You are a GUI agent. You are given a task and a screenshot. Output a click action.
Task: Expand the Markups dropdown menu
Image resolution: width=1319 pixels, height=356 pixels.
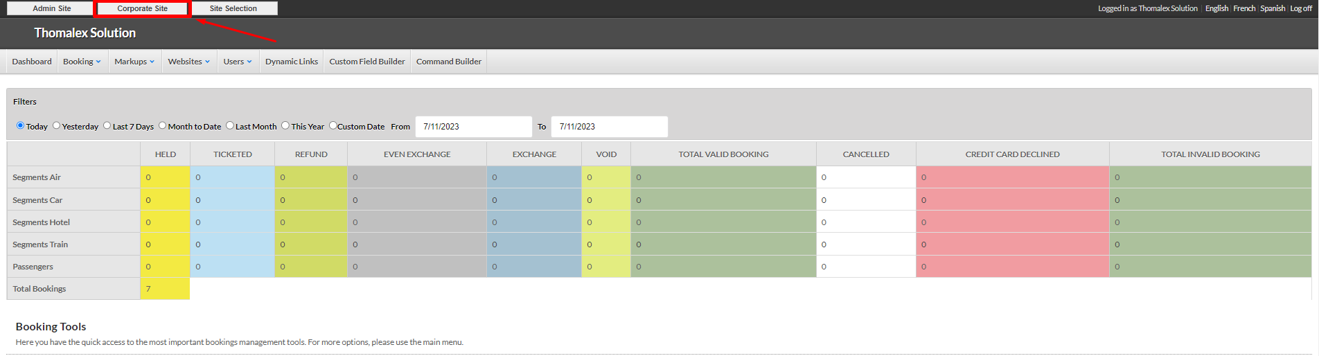(134, 62)
